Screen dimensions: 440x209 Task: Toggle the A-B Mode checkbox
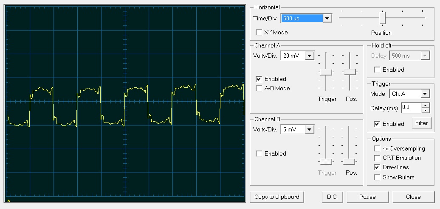[259, 89]
